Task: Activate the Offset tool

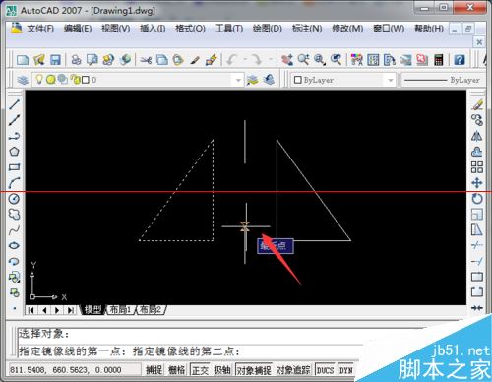Action: (477, 152)
